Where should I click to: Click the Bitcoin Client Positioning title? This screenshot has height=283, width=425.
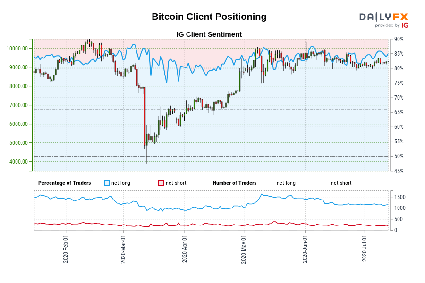click(x=209, y=17)
